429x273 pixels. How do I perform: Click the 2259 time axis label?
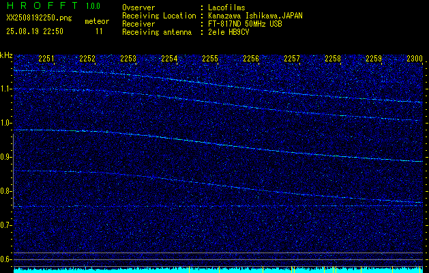click(x=374, y=59)
